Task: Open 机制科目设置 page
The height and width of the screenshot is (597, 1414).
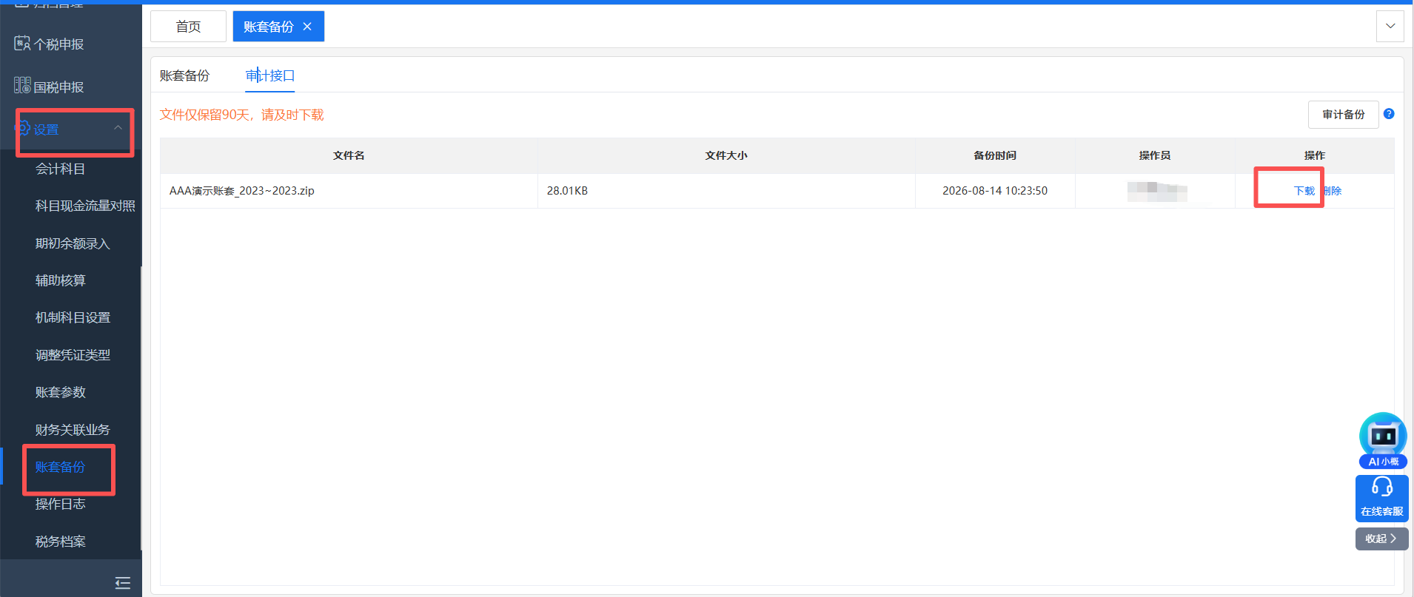Action: tap(73, 317)
